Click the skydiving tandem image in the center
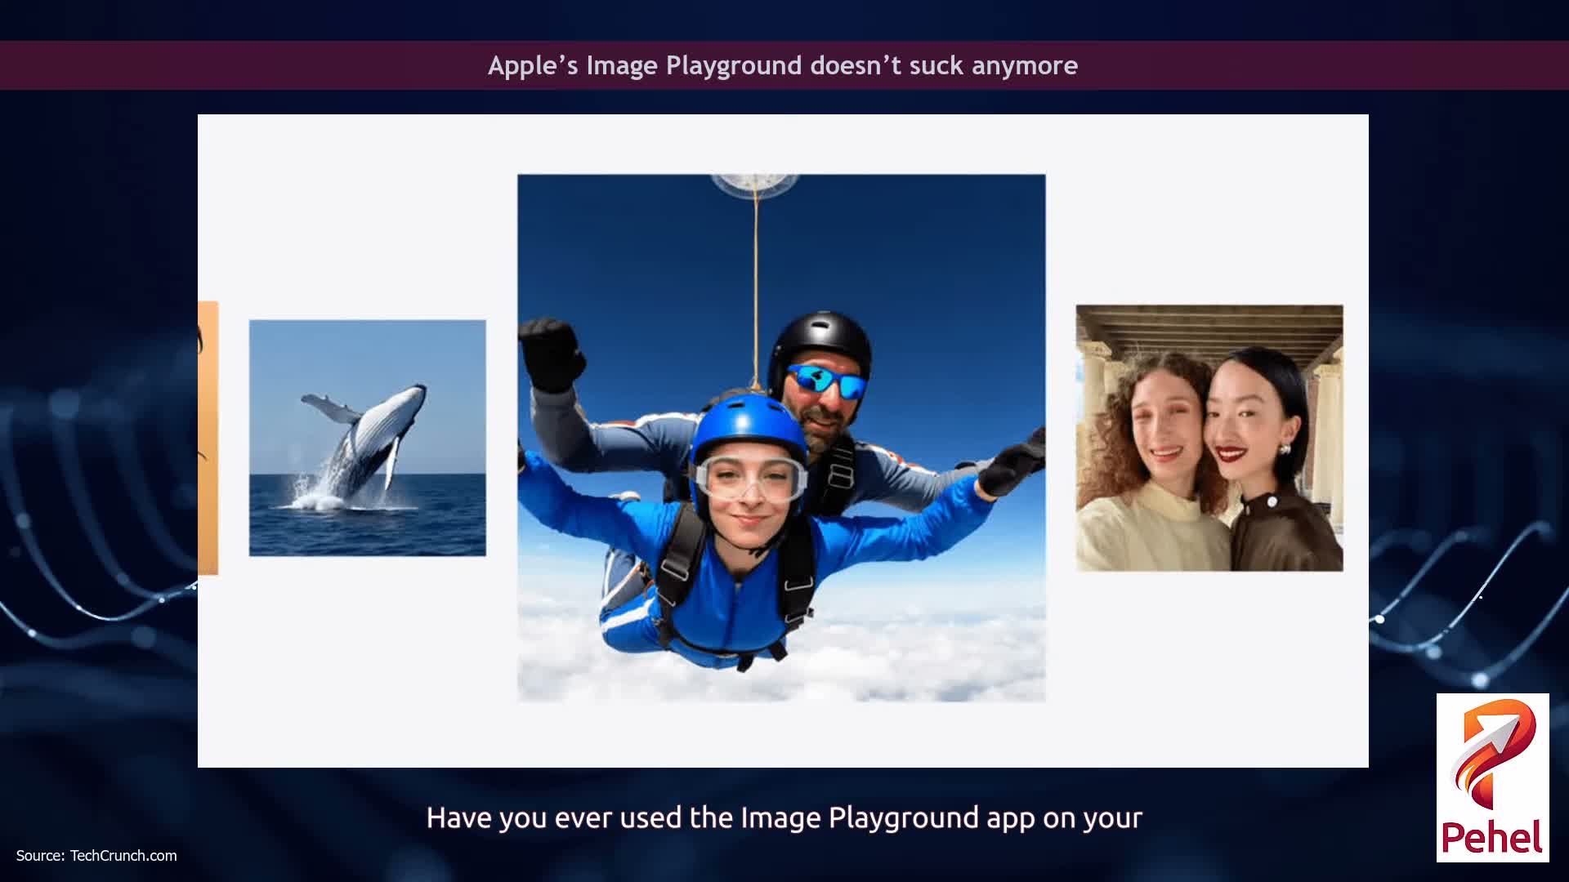 [781, 438]
